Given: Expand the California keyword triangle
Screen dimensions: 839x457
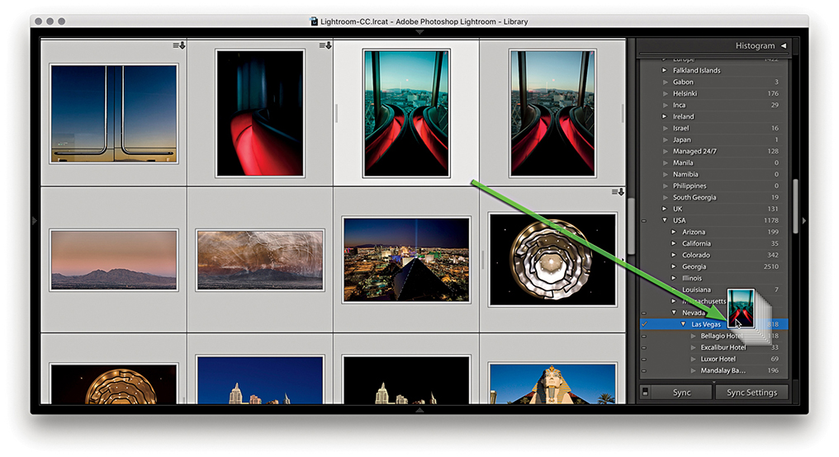Looking at the screenshot, I should [x=674, y=243].
